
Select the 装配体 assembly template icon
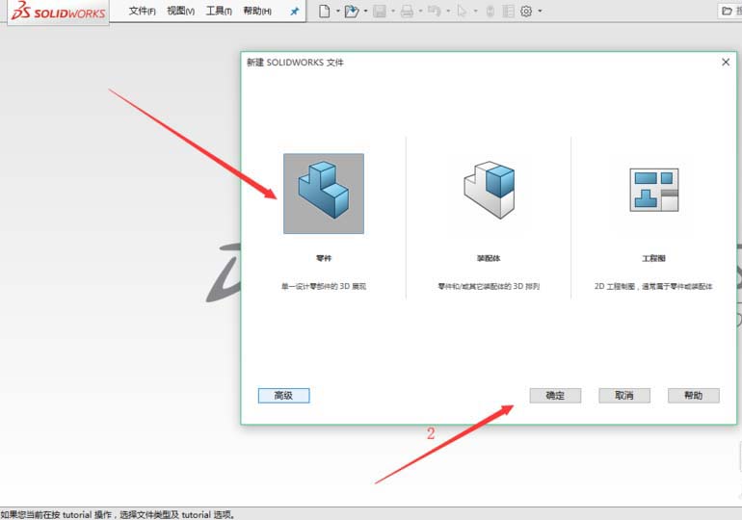coord(489,190)
